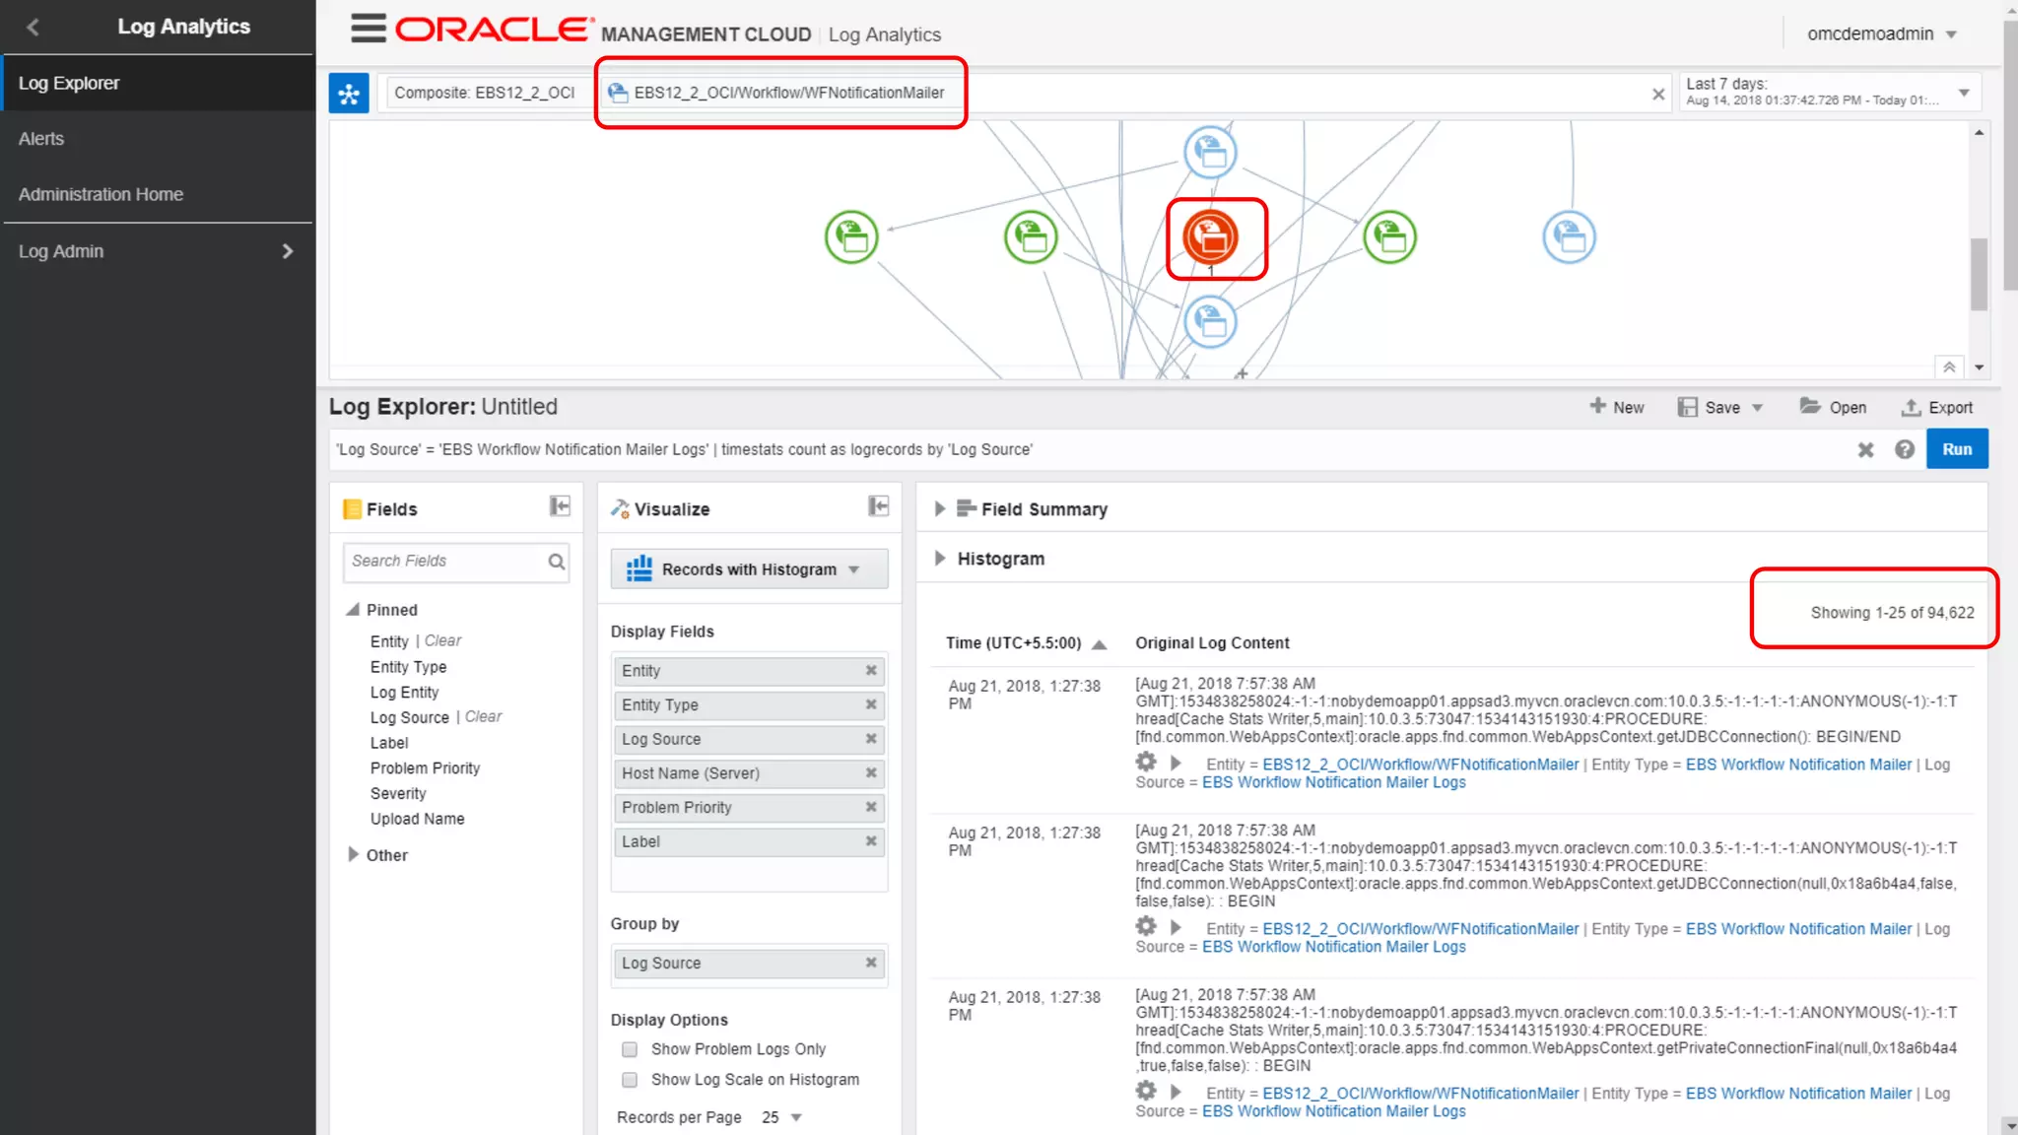Expand the Histogram section
2018x1135 pixels.
tap(939, 559)
